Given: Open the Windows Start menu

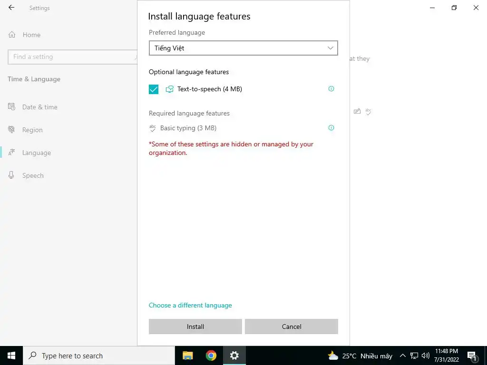Looking at the screenshot, I should 11,355.
